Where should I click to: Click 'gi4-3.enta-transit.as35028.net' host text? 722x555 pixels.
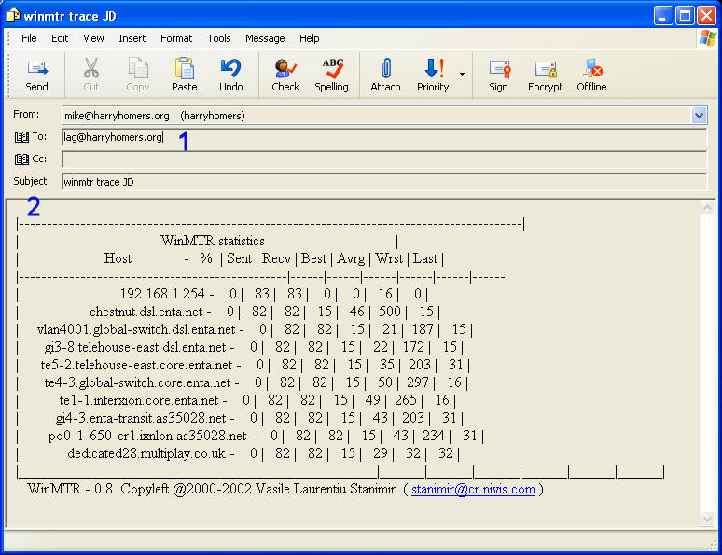coord(141,418)
